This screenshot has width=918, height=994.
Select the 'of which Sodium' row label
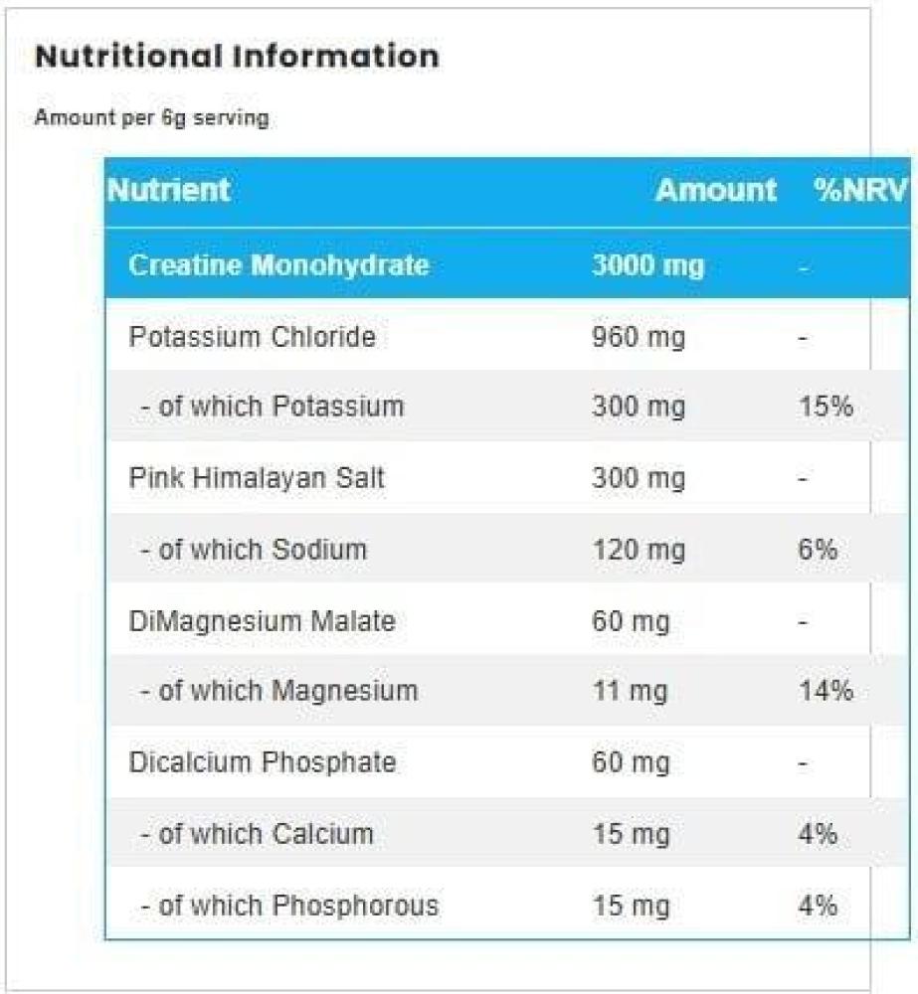coord(253,549)
